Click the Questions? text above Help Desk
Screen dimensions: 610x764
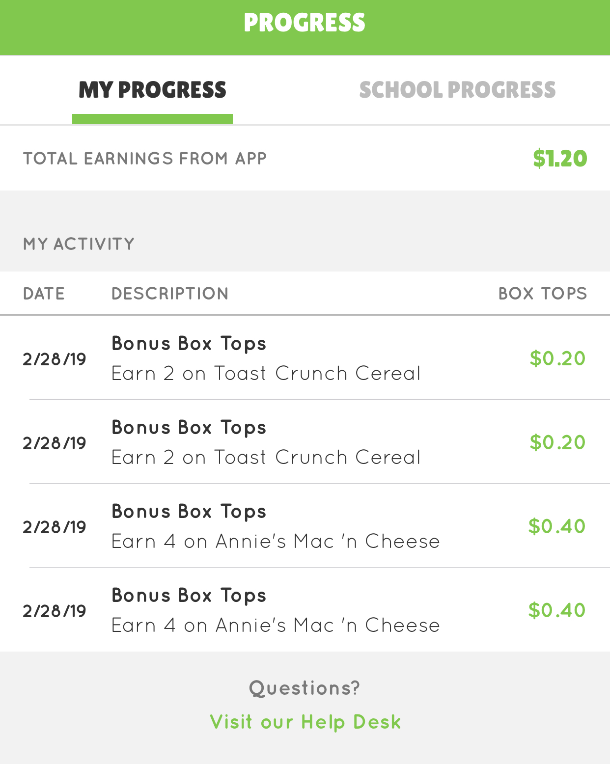tap(305, 688)
